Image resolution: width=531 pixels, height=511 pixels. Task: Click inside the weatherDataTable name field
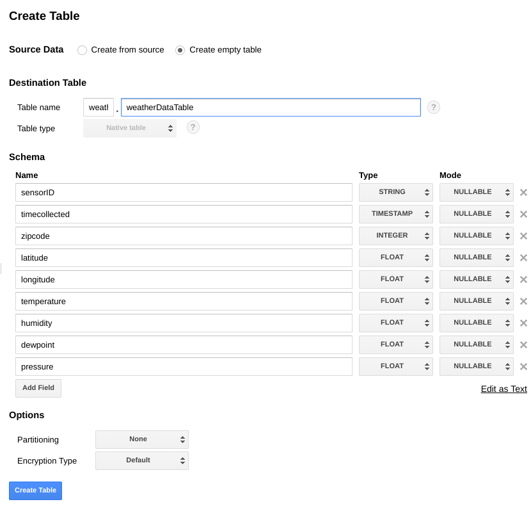tap(269, 107)
